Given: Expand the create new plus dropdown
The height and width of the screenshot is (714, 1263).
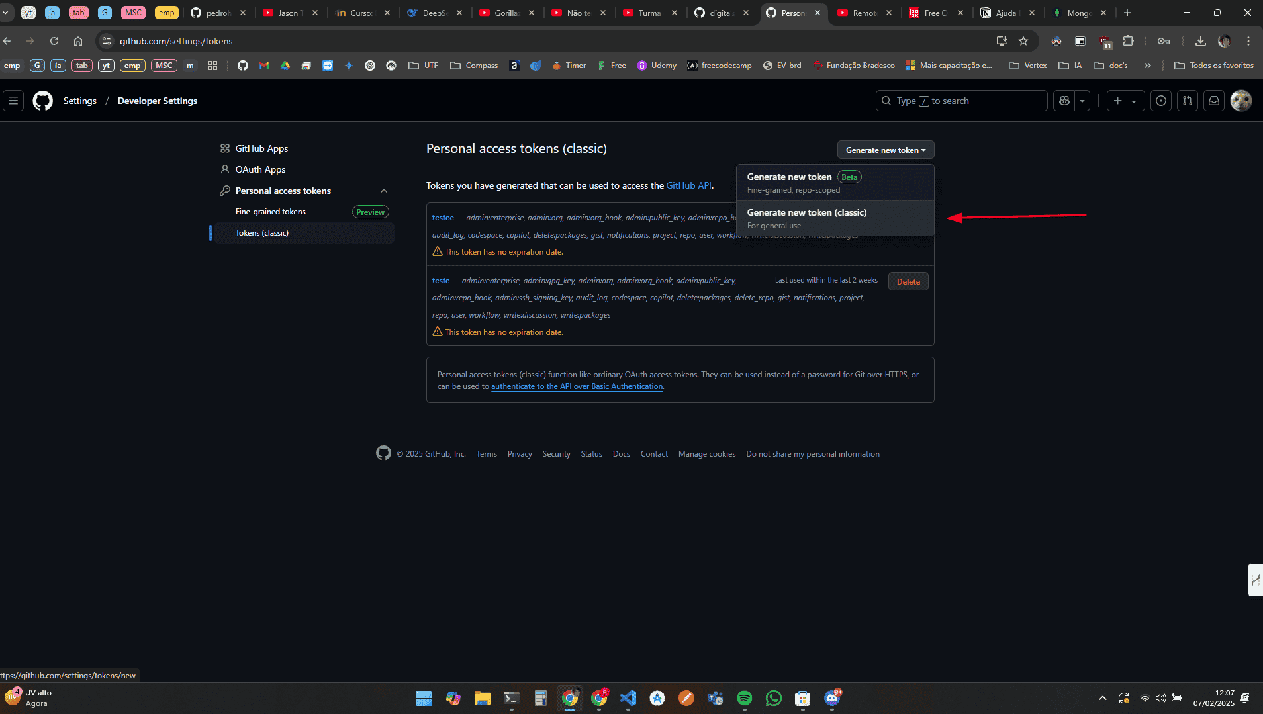Looking at the screenshot, I should (1125, 101).
